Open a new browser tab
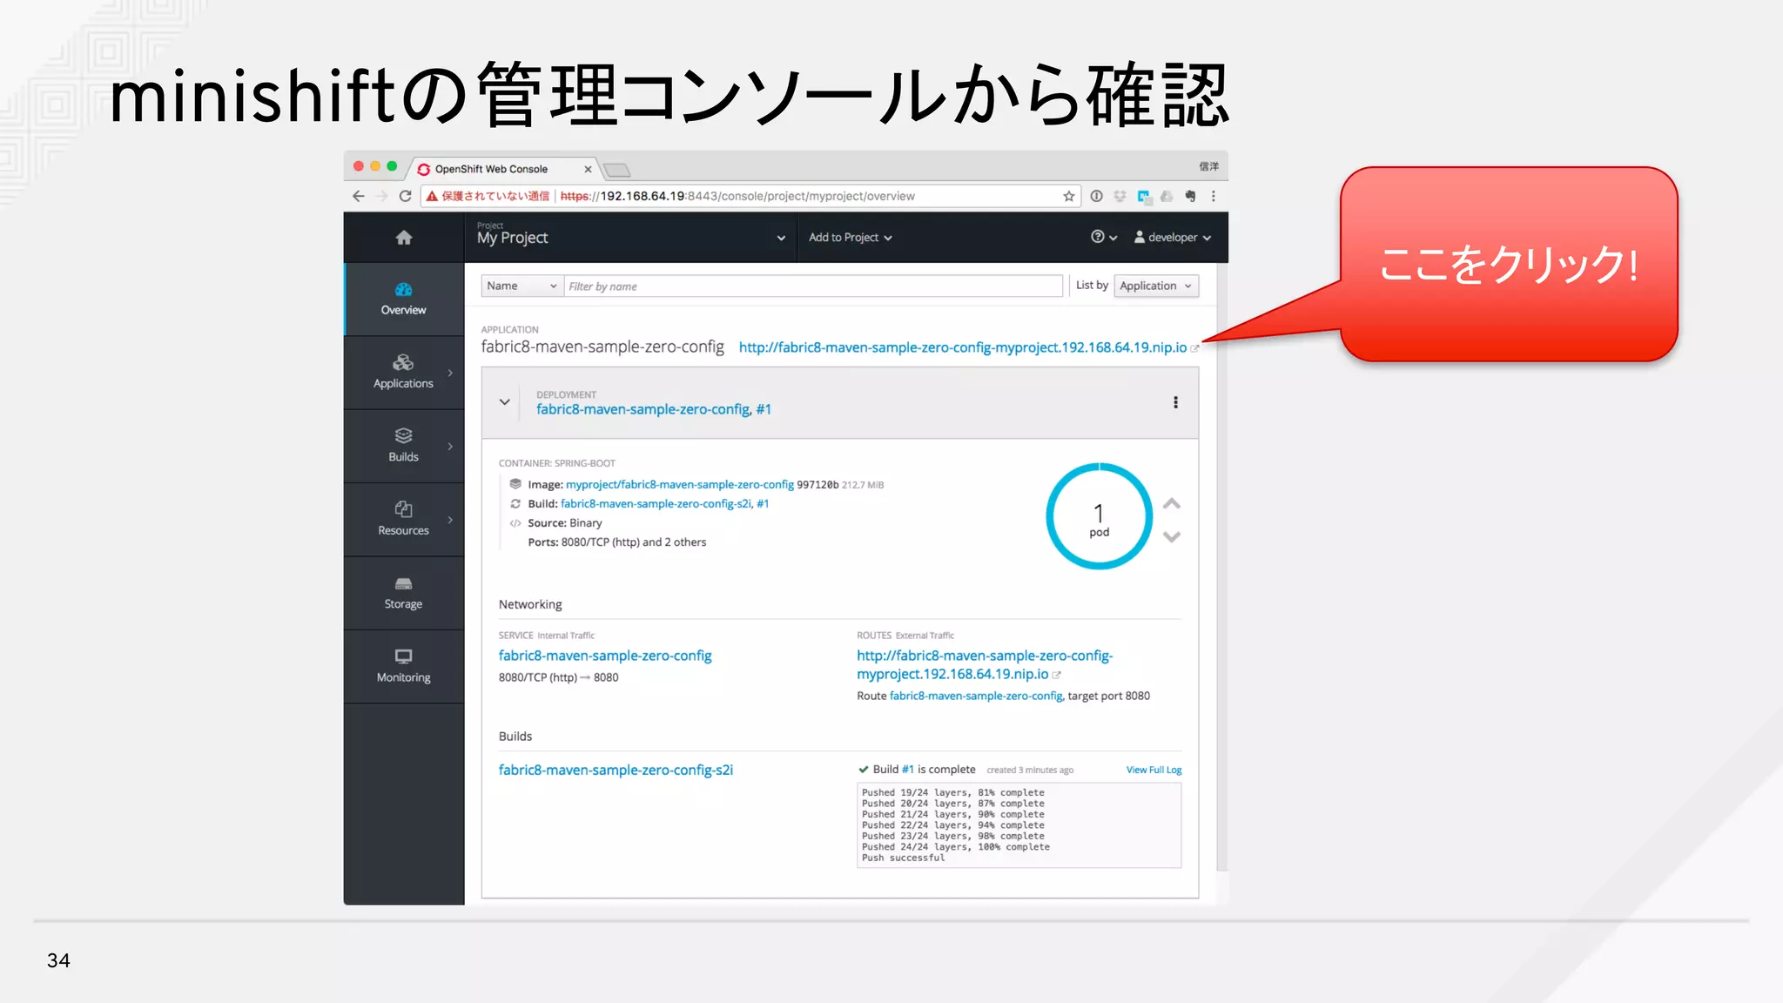Image resolution: width=1783 pixels, height=1003 pixels. (616, 169)
